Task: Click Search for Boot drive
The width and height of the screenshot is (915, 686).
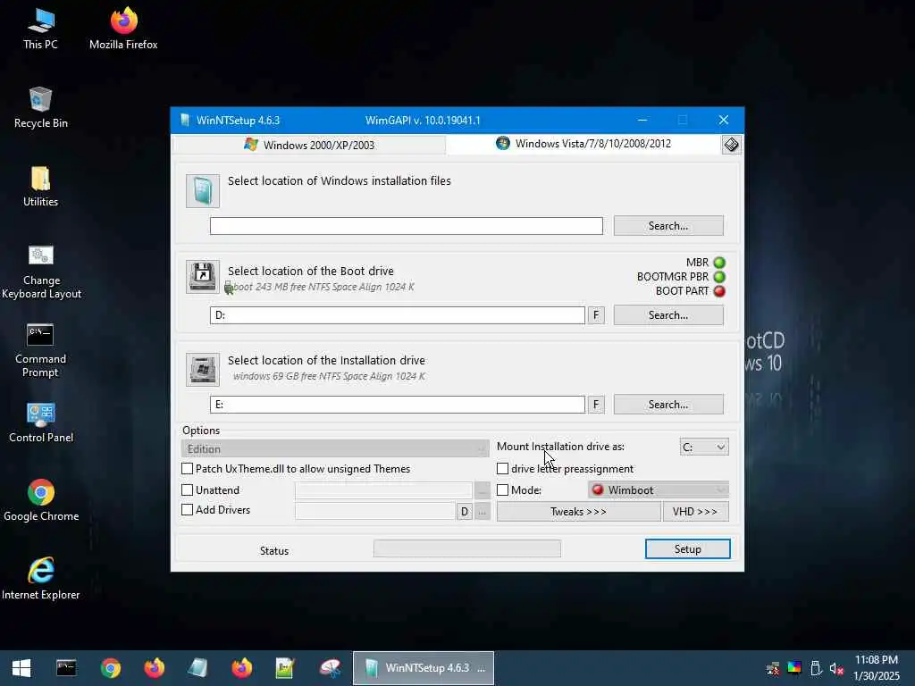Action: click(x=668, y=315)
